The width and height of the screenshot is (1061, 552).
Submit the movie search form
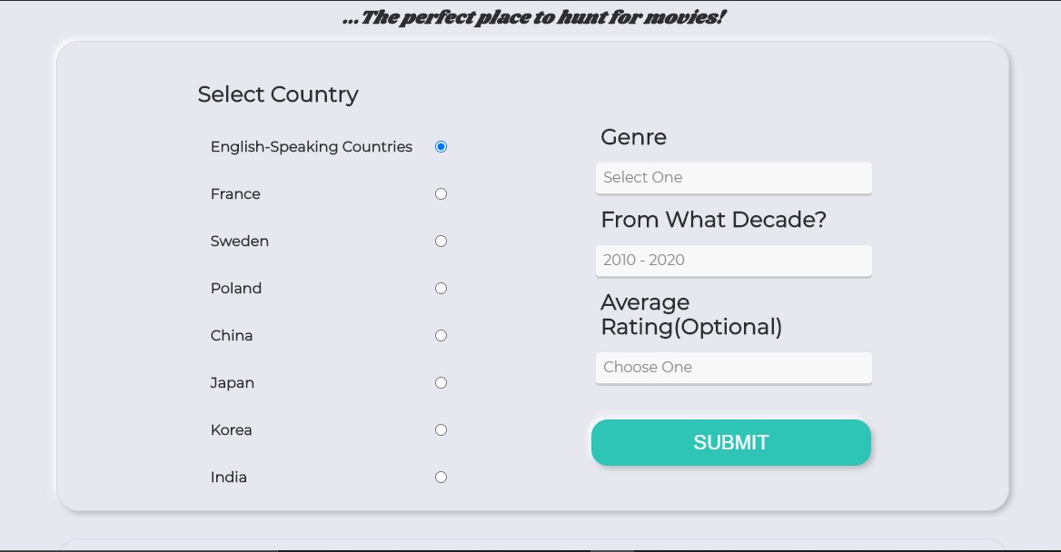coord(730,442)
